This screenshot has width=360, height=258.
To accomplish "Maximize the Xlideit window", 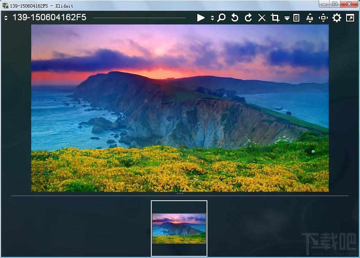I will 335,4.
